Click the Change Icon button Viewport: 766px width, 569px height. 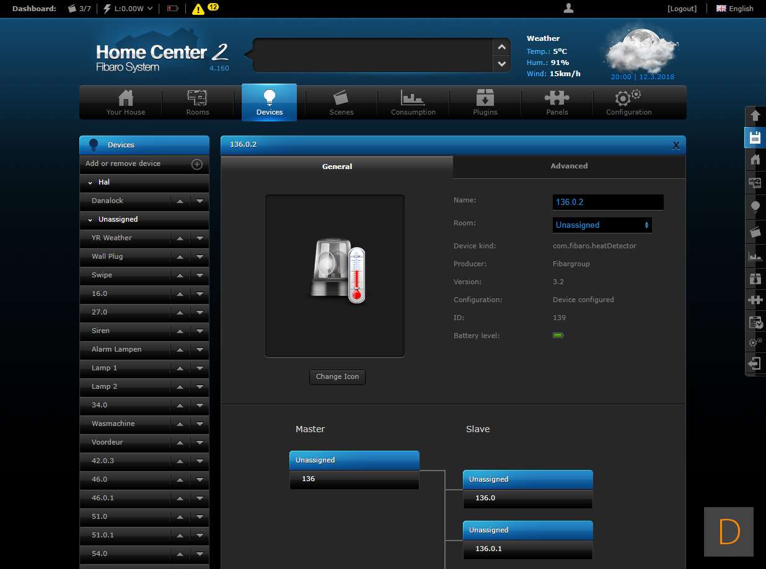[337, 376]
